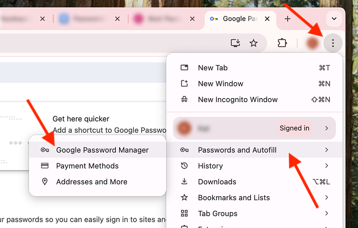This screenshot has width=358, height=228.
Task: Select New Tab from the menu
Action: tap(254, 68)
